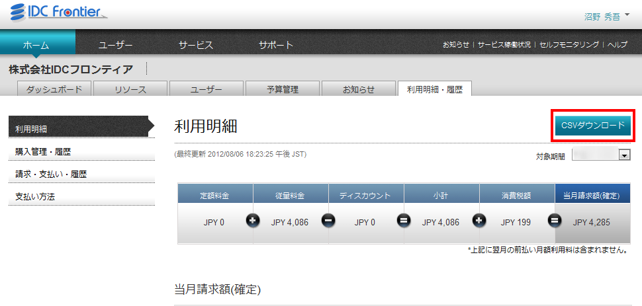Switch to the 予算管理 tab
The height and width of the screenshot is (306, 642).
[x=283, y=89]
